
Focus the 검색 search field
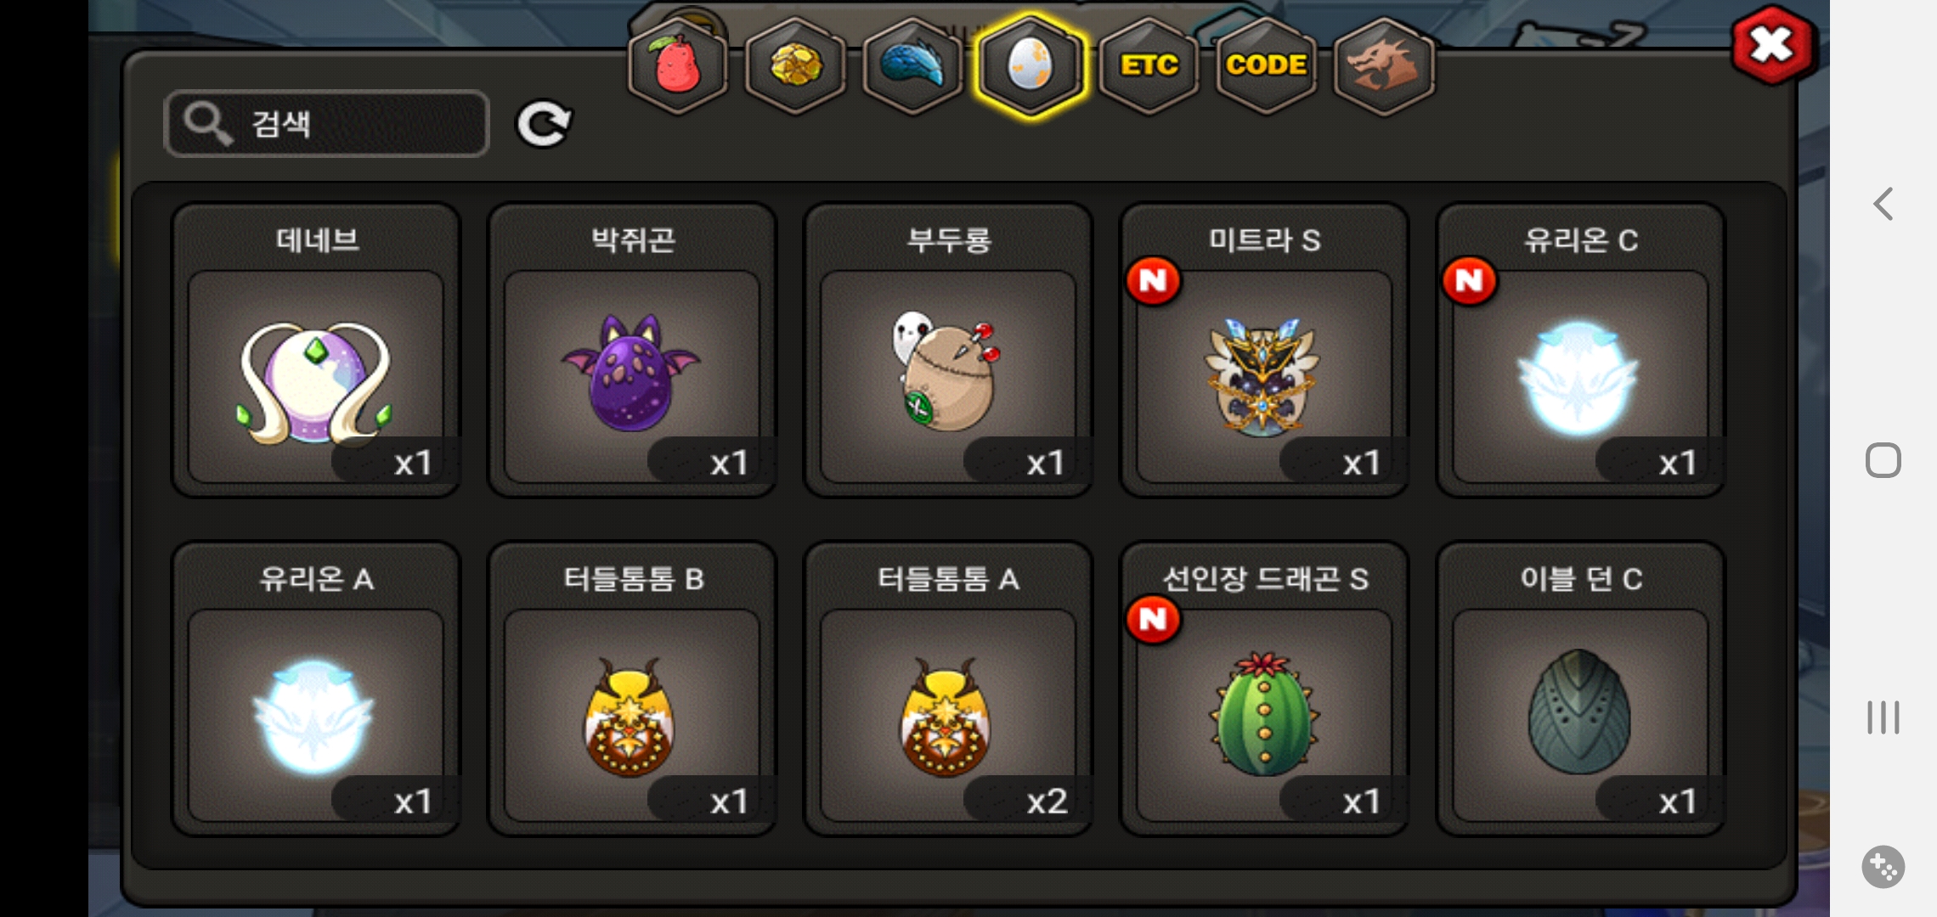326,124
